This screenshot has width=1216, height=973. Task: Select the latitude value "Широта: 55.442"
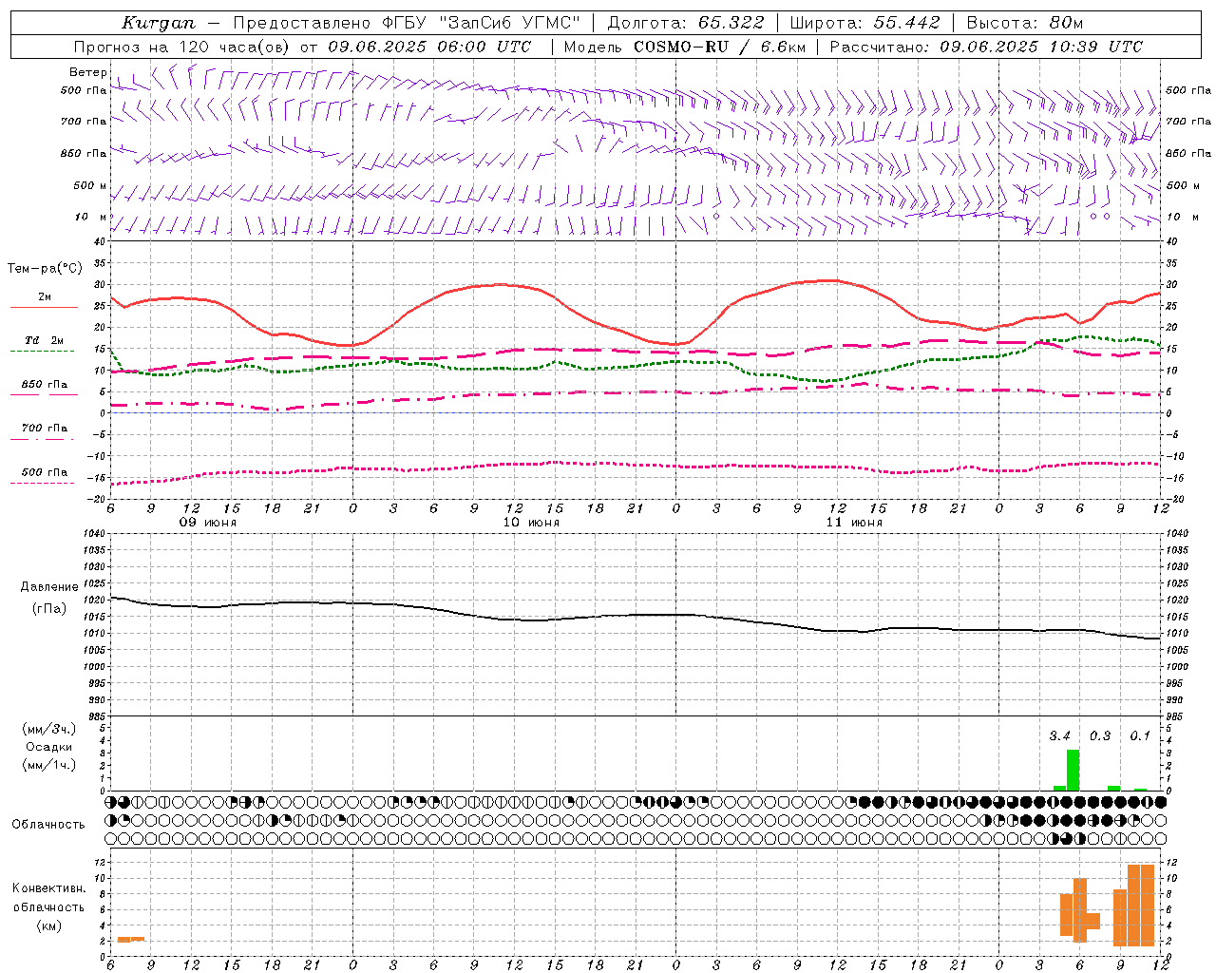pos(865,23)
